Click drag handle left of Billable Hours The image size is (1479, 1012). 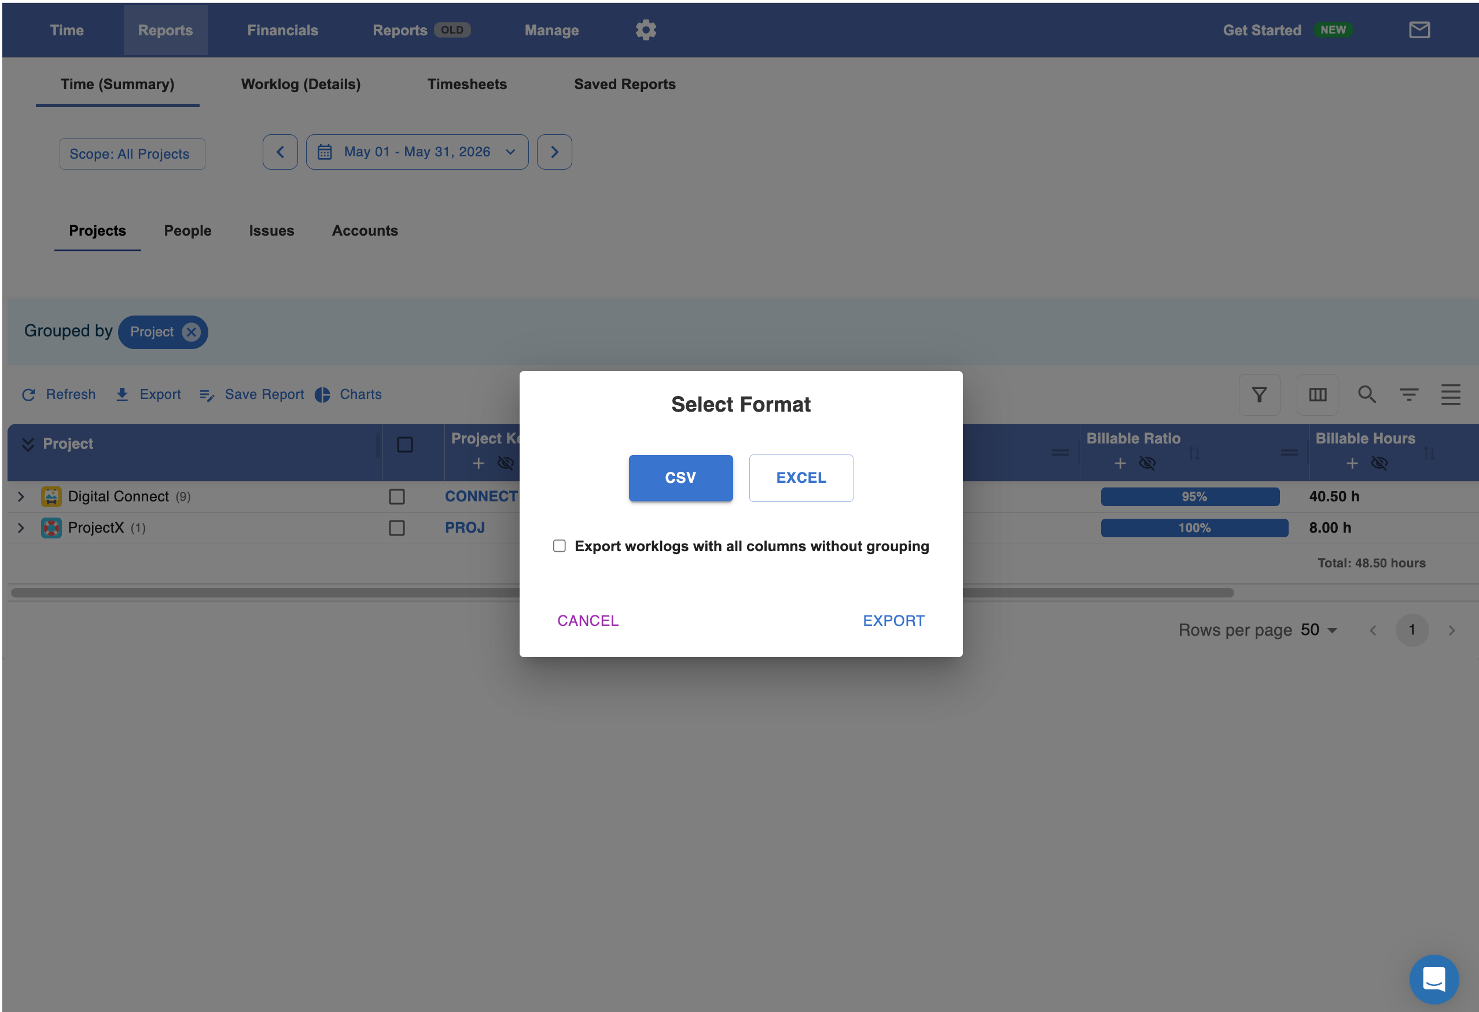[x=1289, y=453]
